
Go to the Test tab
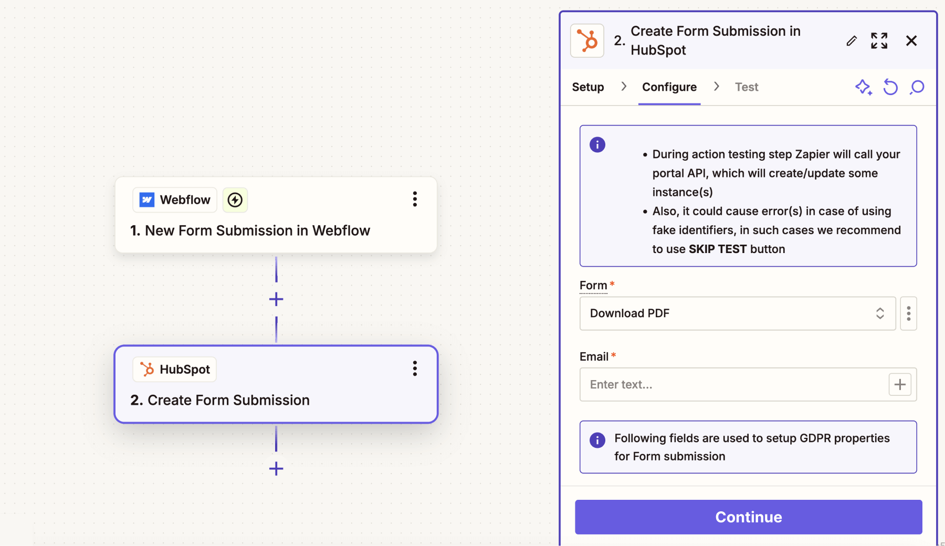coord(747,87)
